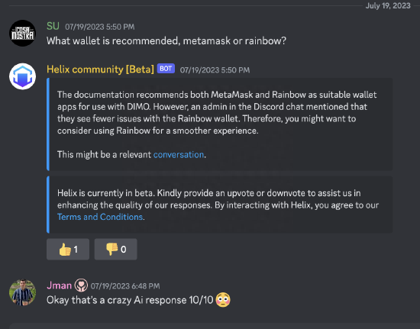The height and width of the screenshot is (329, 420).
Task: Click the Helix community [Beta] username
Action: (100, 69)
